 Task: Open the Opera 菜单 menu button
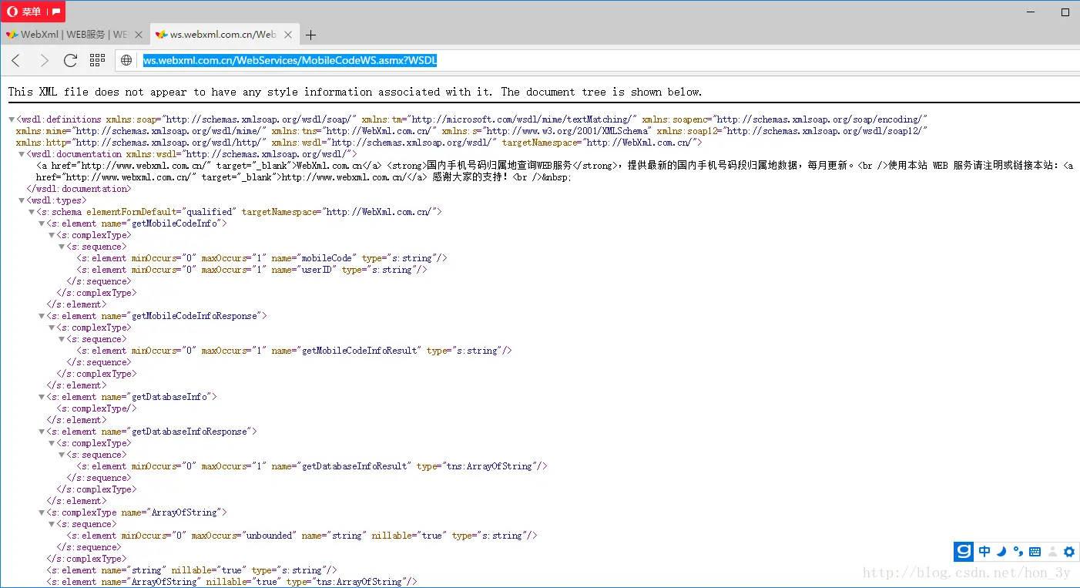(x=33, y=12)
